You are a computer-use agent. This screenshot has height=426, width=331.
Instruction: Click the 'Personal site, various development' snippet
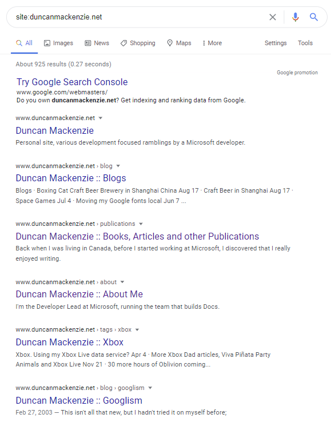pyautogui.click(x=130, y=142)
